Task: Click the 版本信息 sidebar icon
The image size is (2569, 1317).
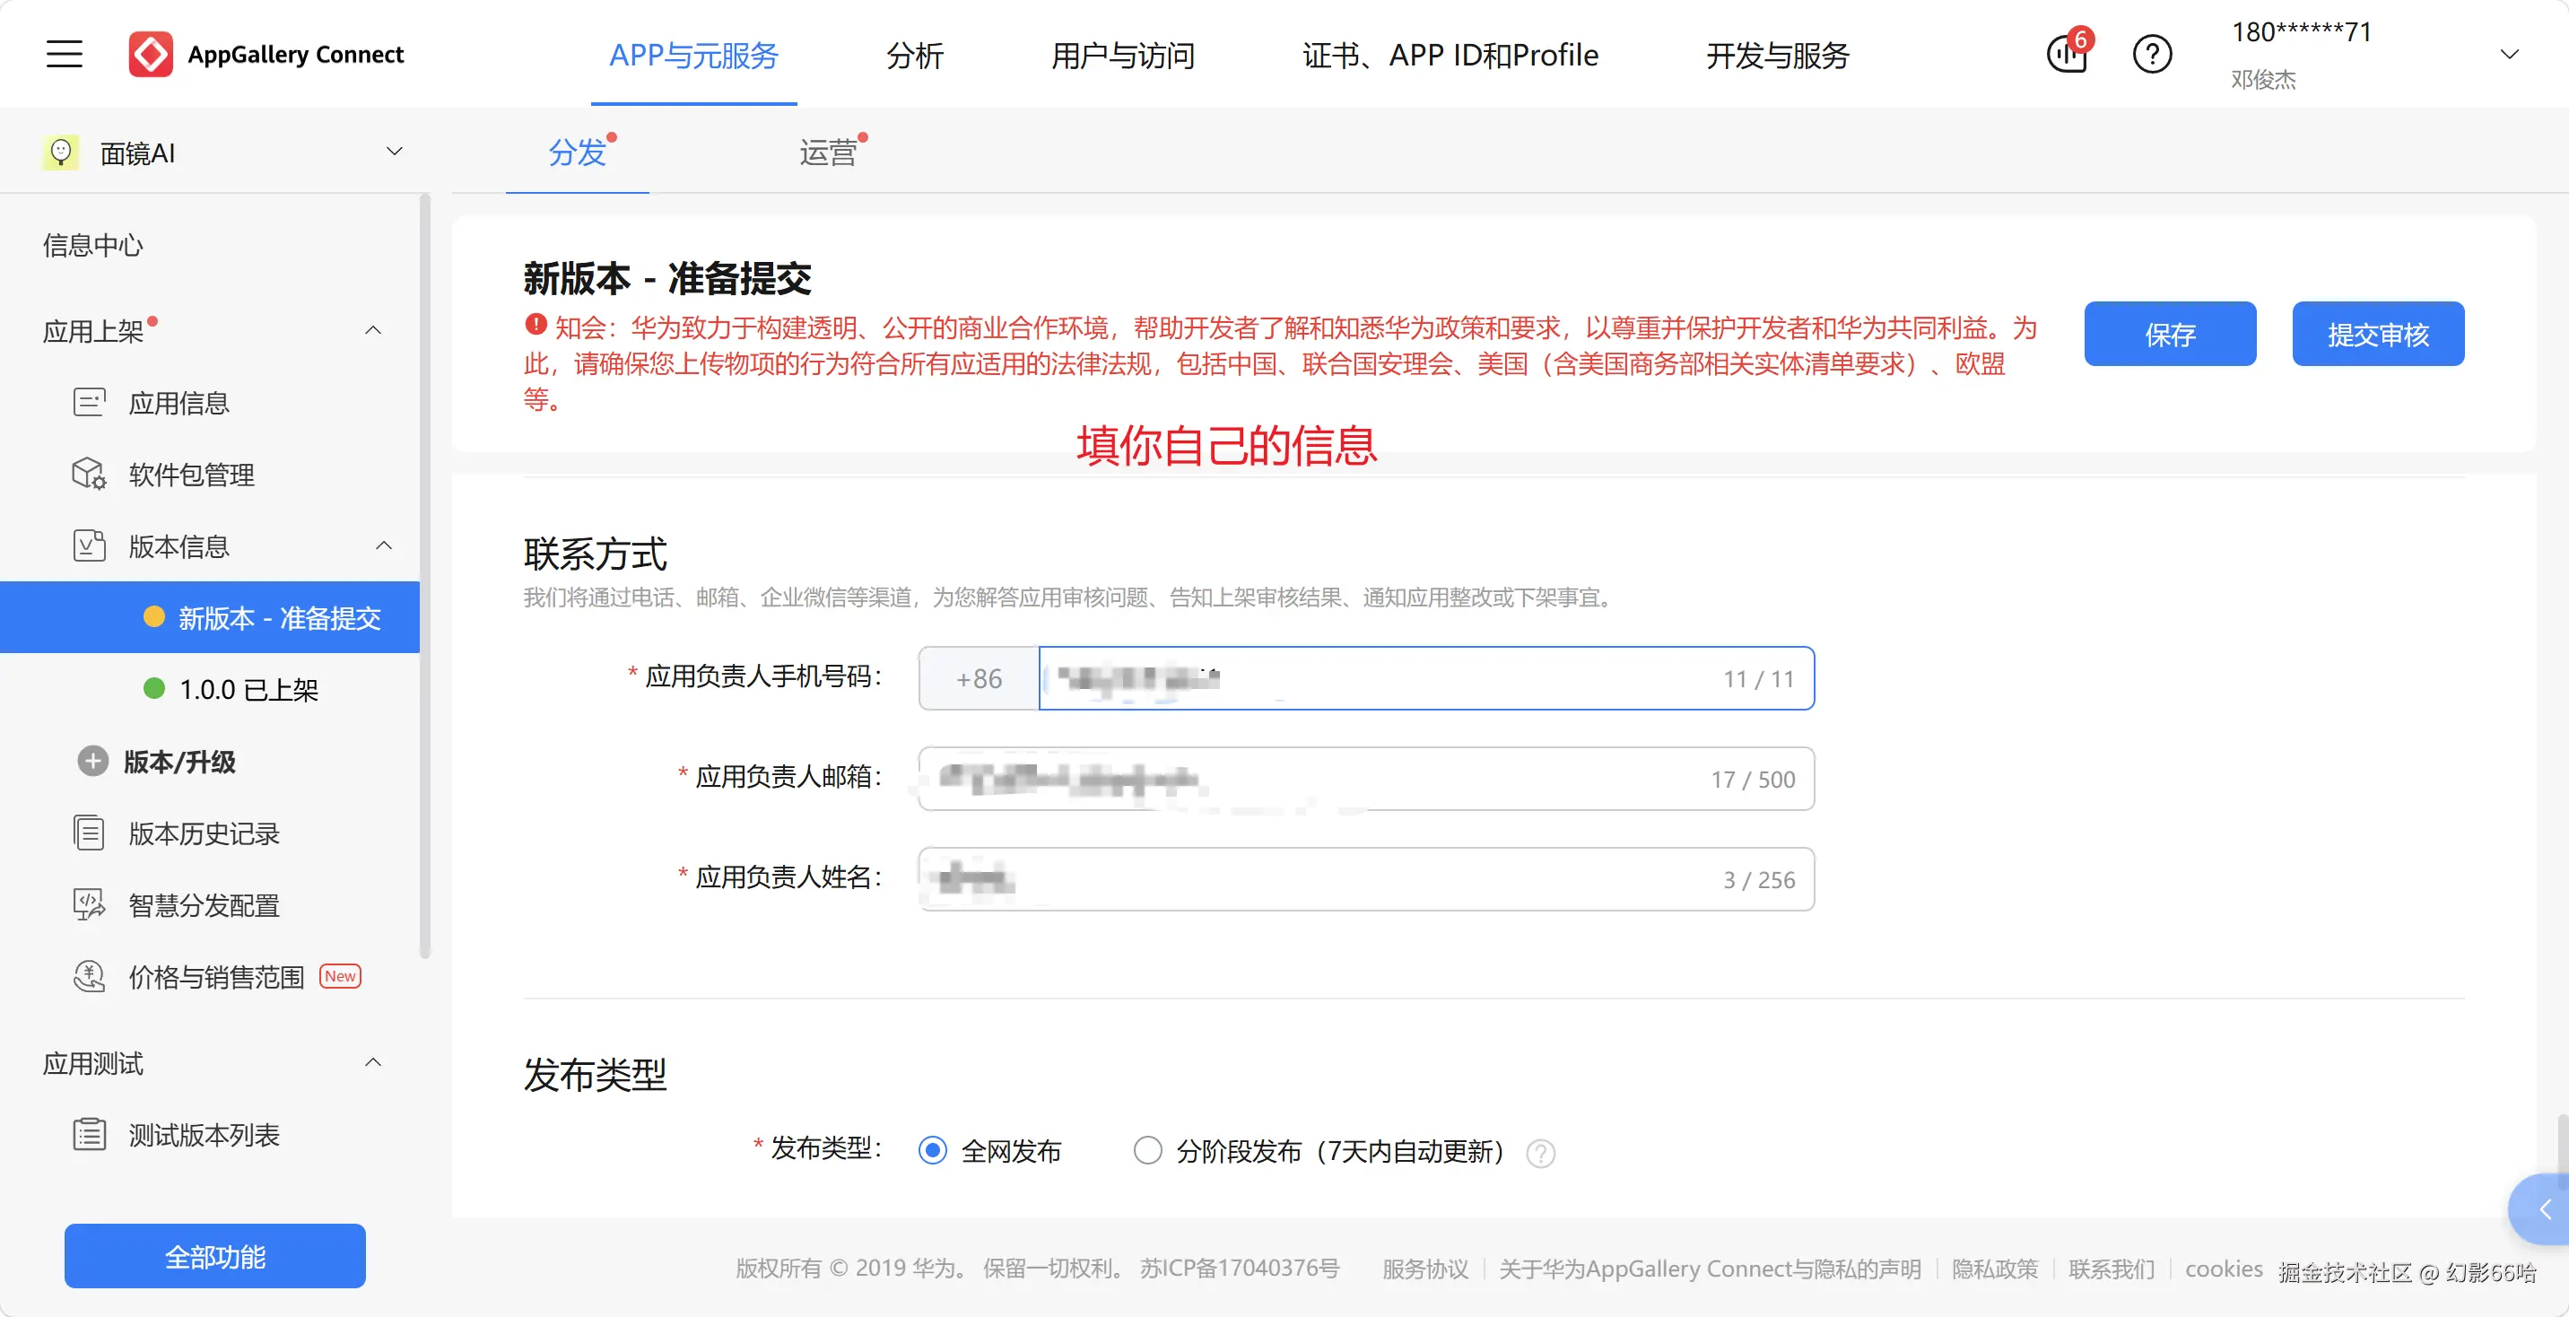Action: click(89, 545)
